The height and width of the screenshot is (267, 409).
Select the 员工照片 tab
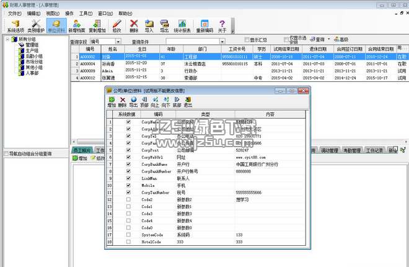tap(82, 150)
